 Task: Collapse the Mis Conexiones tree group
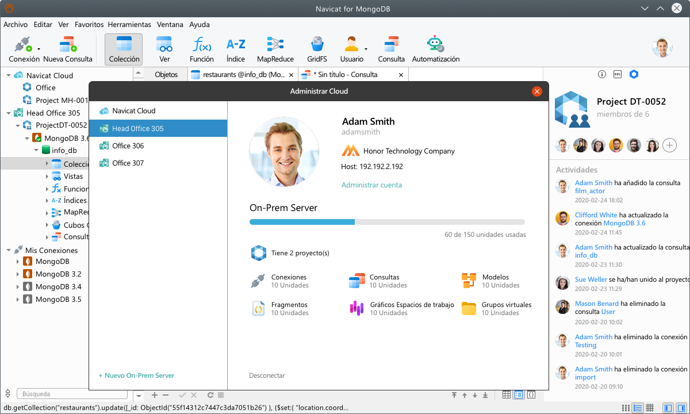pyautogui.click(x=9, y=251)
